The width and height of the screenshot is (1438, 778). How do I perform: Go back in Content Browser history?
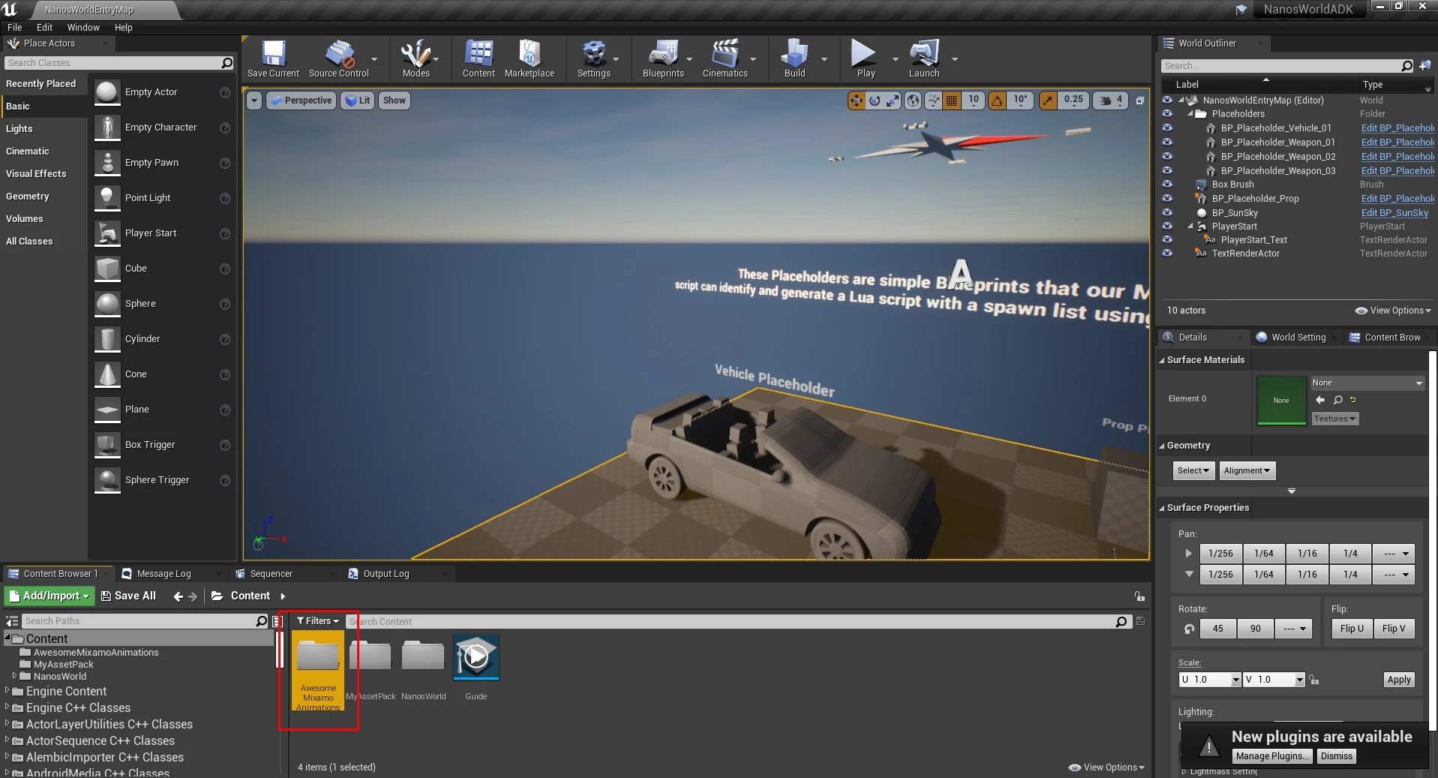[x=178, y=596]
